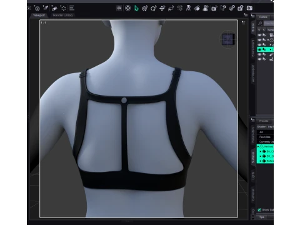Switch to the Viewport tab

(x=39, y=16)
